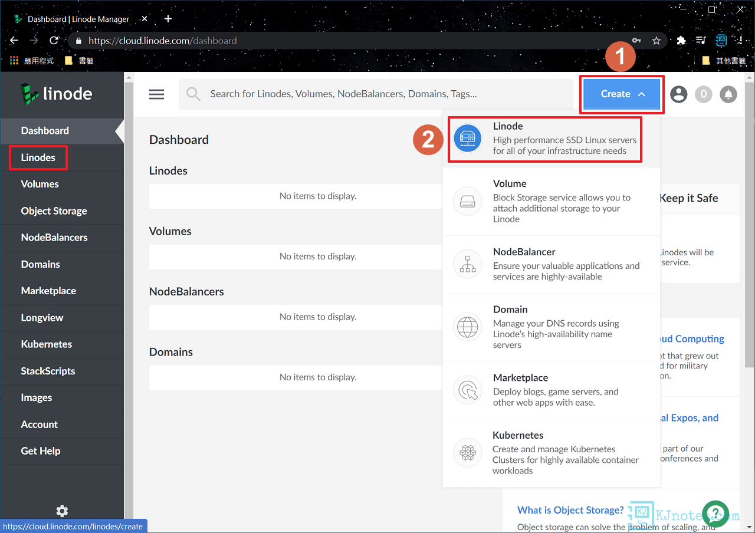
Task: Click 'No items to display.' under Domains
Action: click(318, 377)
